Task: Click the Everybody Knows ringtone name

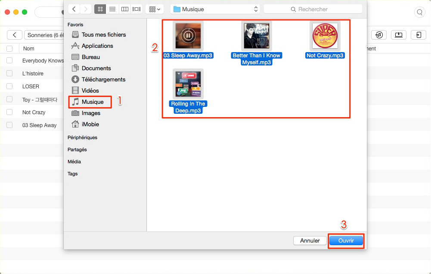Action: 43,60
